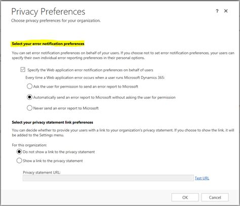The width and height of the screenshot is (240, 206).
Task: Select Never send an error report to Microsoft
Action: (29, 108)
